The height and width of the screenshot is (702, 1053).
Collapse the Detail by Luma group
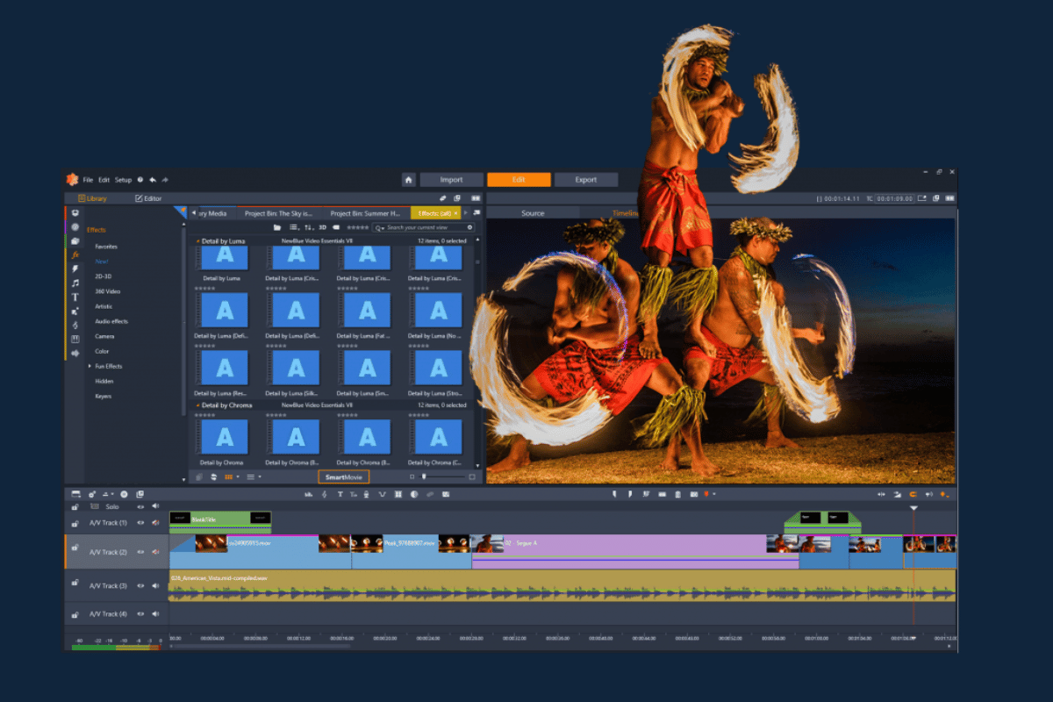coord(197,240)
